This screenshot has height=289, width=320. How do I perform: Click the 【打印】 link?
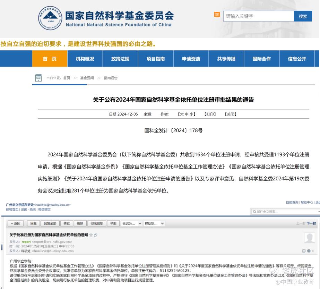click(210, 114)
